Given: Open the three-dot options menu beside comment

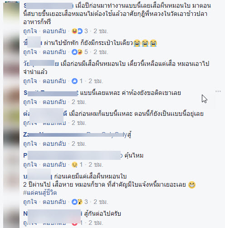Looking at the screenshot, I should pyautogui.click(x=218, y=91).
